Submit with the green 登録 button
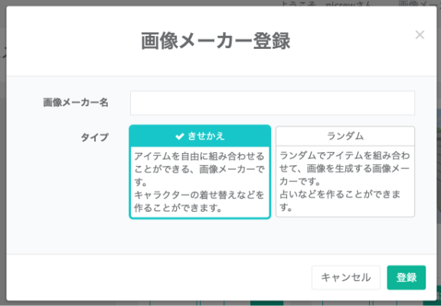 coord(407,278)
